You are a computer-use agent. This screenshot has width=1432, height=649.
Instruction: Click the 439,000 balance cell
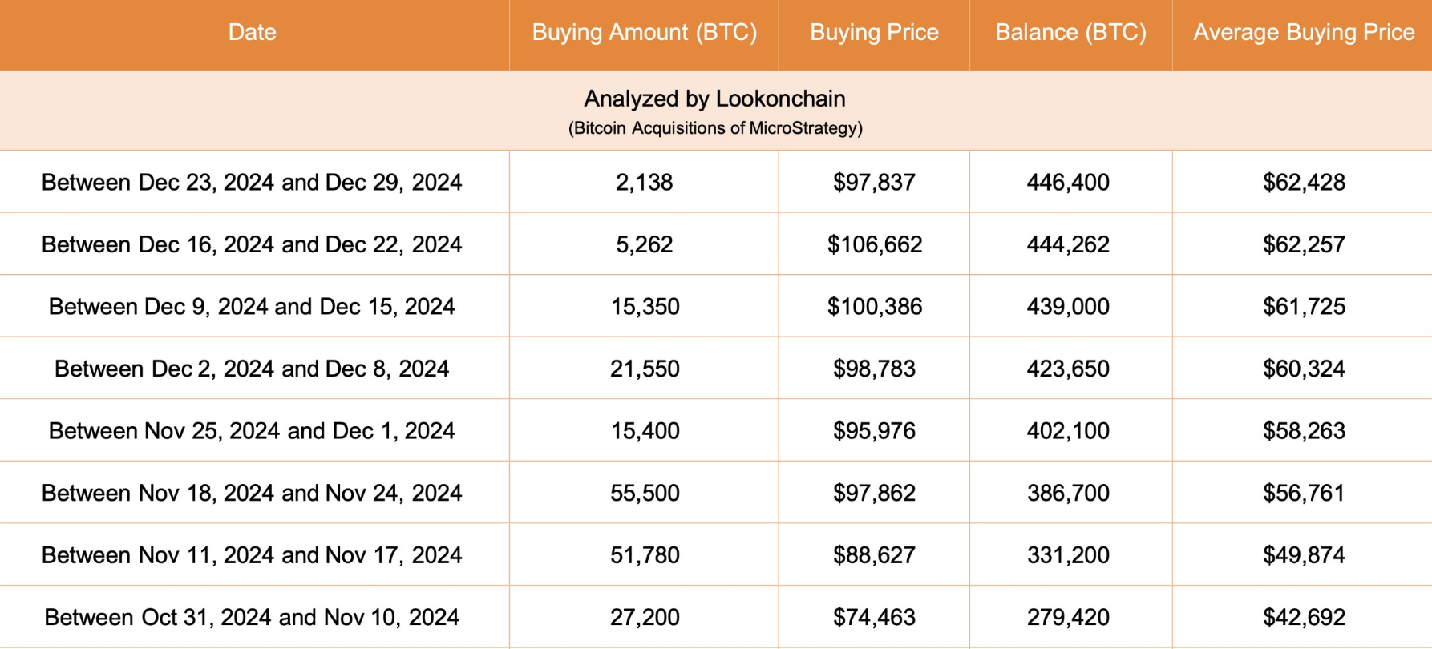pos(1068,307)
